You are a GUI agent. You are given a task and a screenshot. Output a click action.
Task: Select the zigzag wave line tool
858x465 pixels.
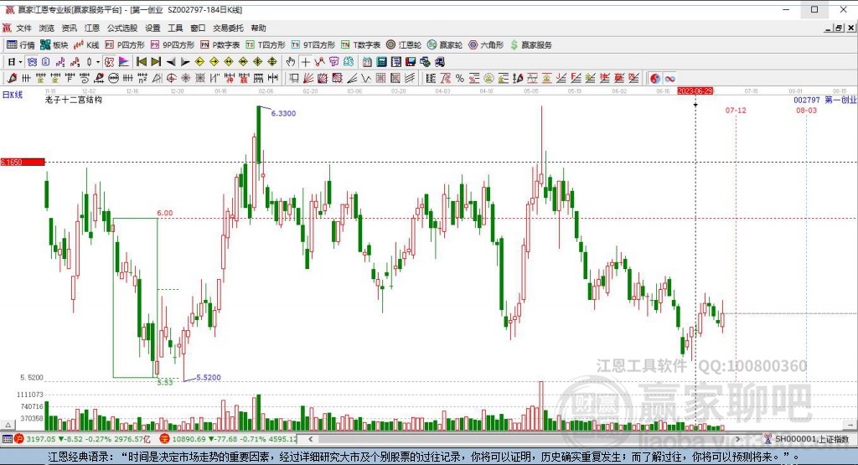point(366,78)
